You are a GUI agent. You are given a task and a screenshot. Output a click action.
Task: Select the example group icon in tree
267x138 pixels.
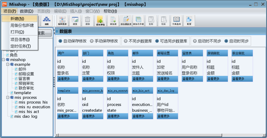click(12, 64)
